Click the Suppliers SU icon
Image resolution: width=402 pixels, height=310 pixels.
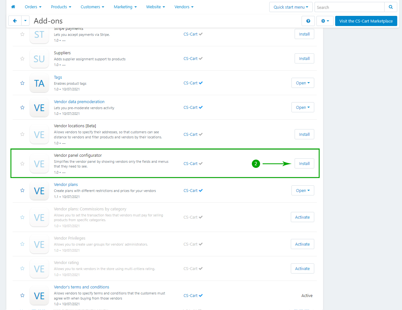pos(39,59)
